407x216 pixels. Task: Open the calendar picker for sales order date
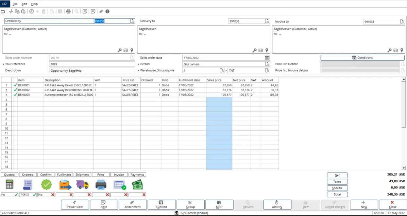click(x=267, y=58)
